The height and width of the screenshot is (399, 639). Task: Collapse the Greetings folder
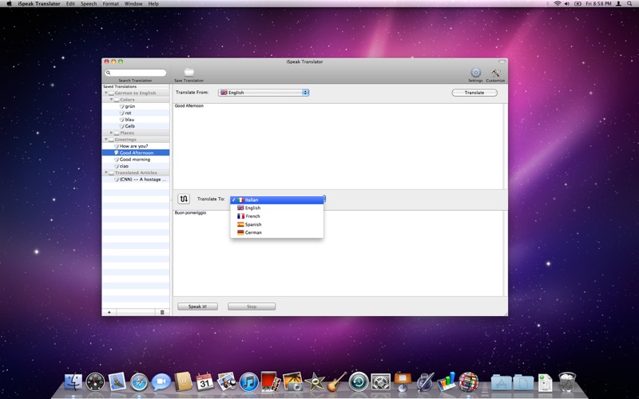pos(106,139)
